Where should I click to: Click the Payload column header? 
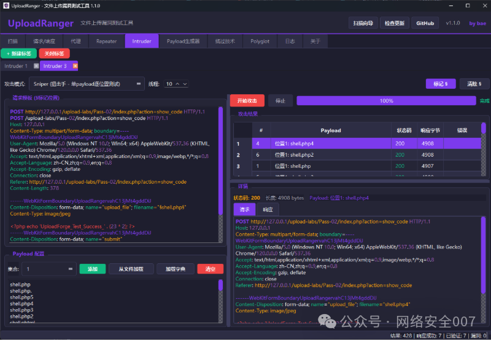click(x=331, y=130)
